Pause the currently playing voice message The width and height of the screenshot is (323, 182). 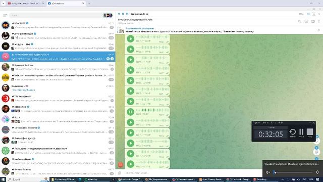click(x=130, y=112)
